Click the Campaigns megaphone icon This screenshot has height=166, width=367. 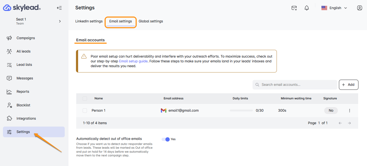tap(9, 38)
